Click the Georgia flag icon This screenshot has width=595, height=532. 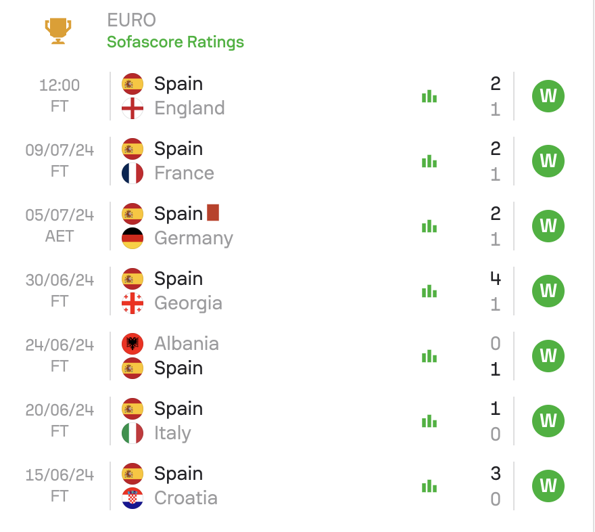coord(133,303)
